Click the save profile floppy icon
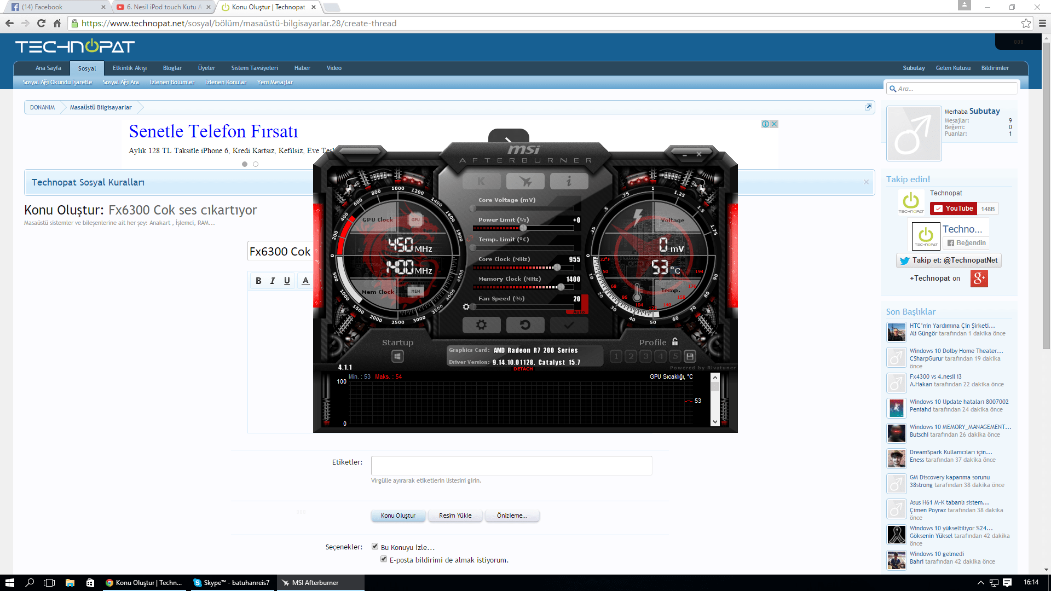1051x591 pixels. coord(690,356)
